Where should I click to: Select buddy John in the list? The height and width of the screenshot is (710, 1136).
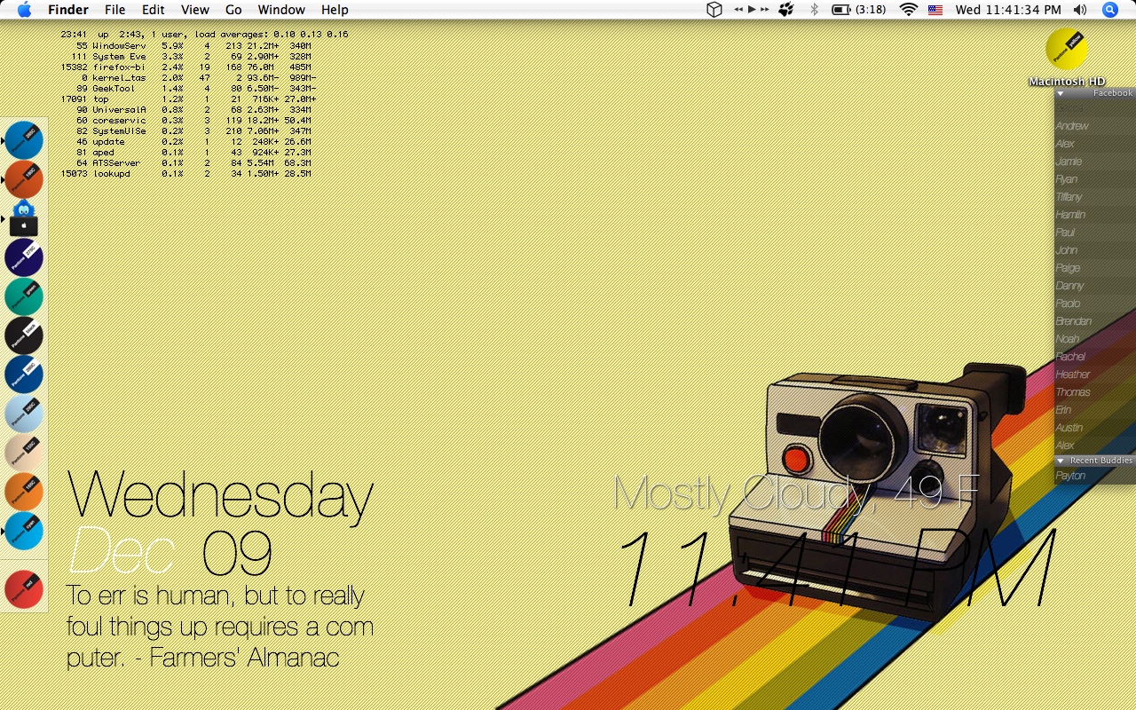(x=1095, y=250)
